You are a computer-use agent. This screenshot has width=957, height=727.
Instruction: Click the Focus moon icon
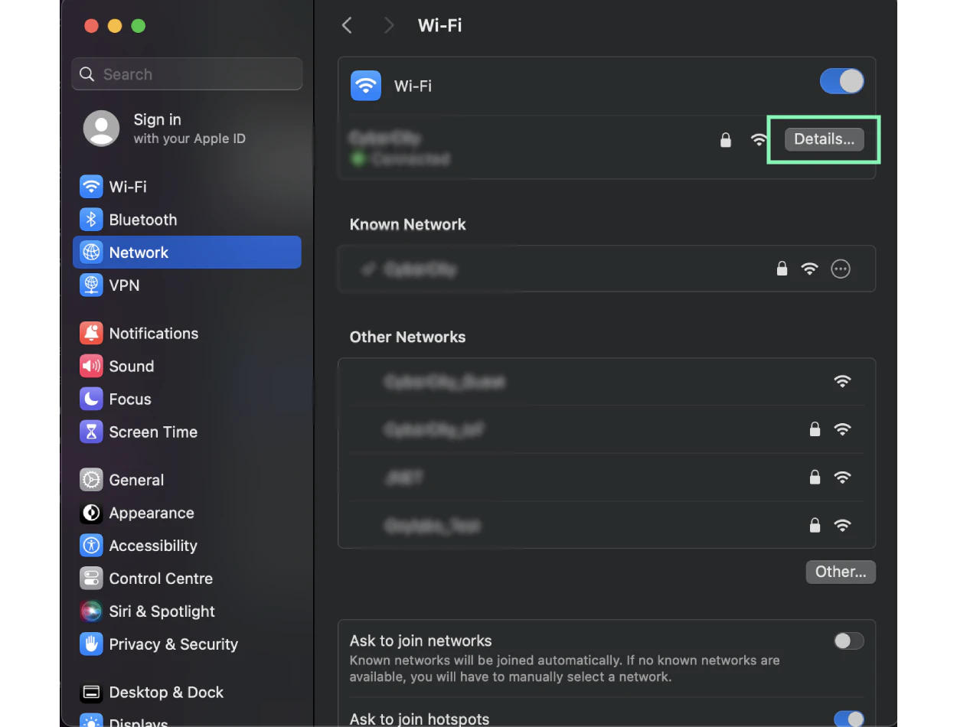click(91, 399)
